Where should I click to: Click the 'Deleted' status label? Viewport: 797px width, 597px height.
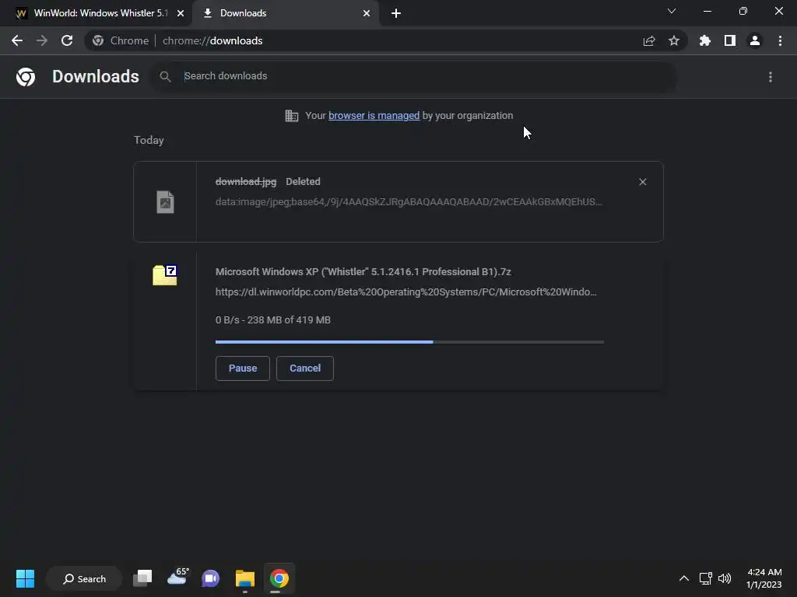click(303, 182)
